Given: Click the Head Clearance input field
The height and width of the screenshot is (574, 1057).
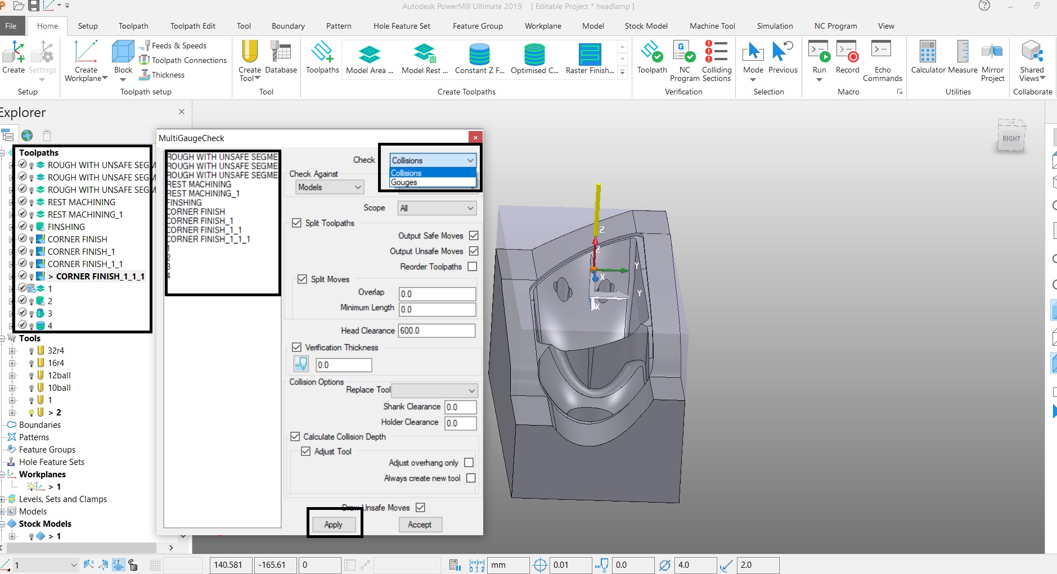Looking at the screenshot, I should pyautogui.click(x=436, y=331).
